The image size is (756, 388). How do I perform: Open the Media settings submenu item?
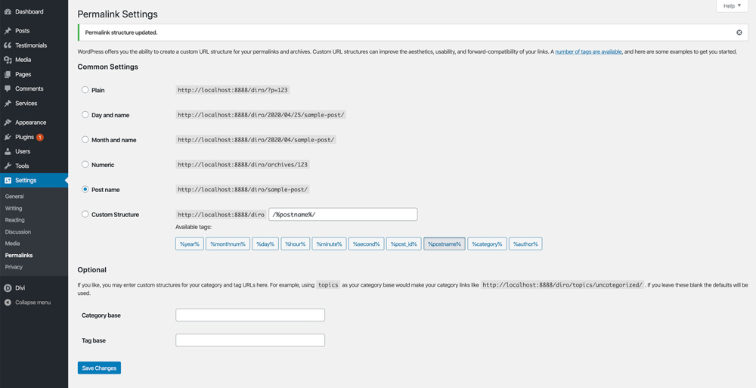click(x=13, y=244)
